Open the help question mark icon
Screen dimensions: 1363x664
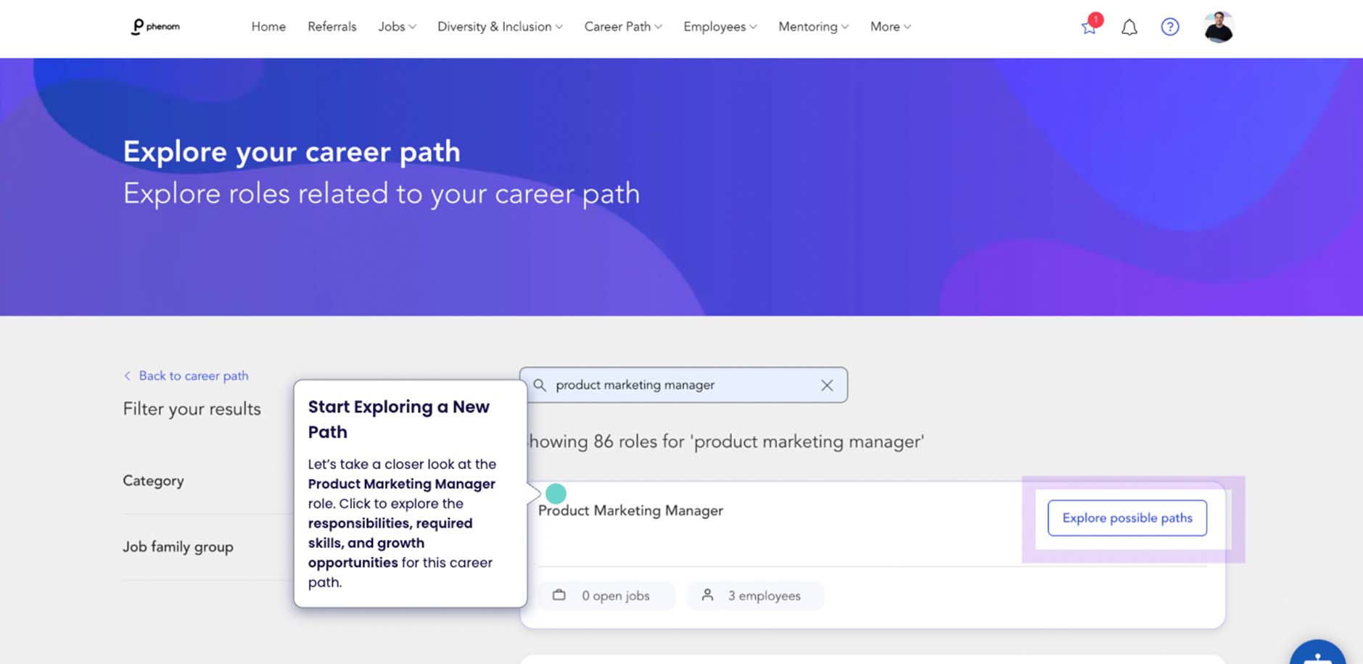[1170, 27]
